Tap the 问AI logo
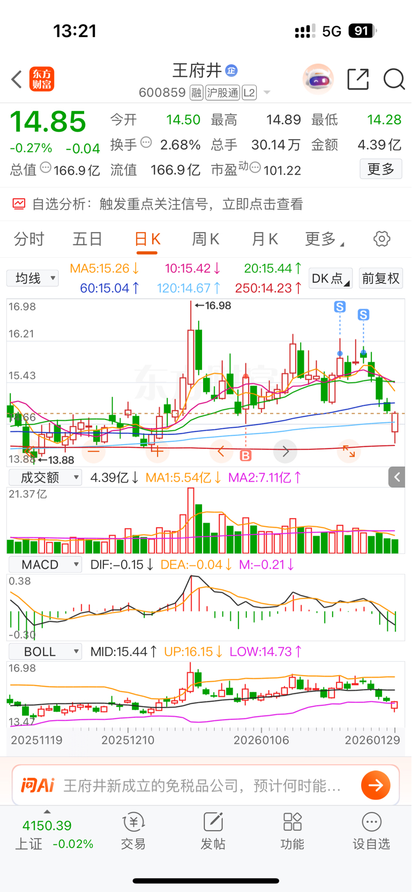Screen dimensions: 412x892 38,785
